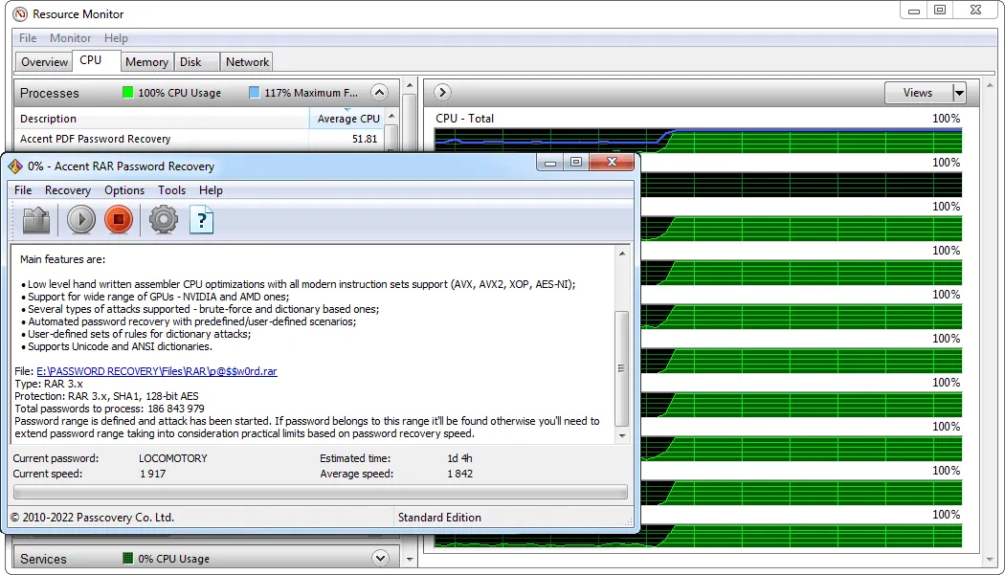The height and width of the screenshot is (575, 1005).
Task: Open Views dropdown arrow
Action: [x=959, y=93]
